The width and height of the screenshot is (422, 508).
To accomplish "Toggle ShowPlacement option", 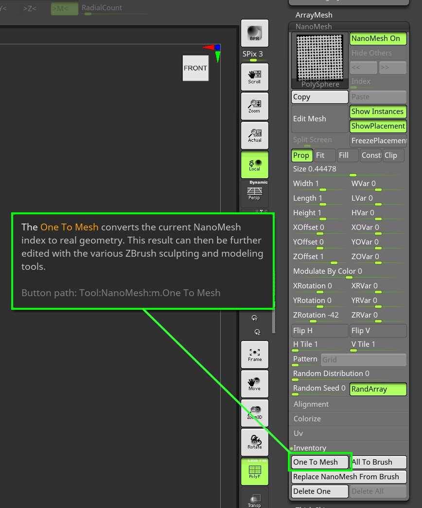I will (378, 126).
